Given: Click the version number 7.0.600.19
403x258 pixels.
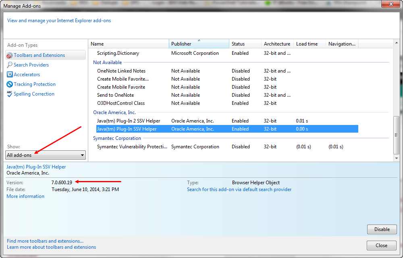Looking at the screenshot, I should (x=62, y=183).
